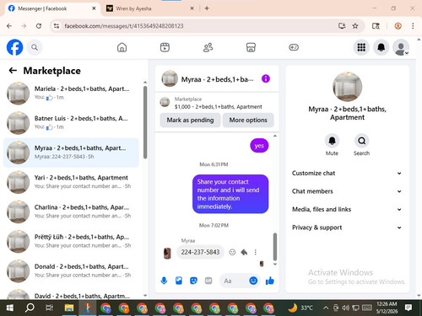
Task: Expand Media, files and links section
Action: tap(347, 209)
